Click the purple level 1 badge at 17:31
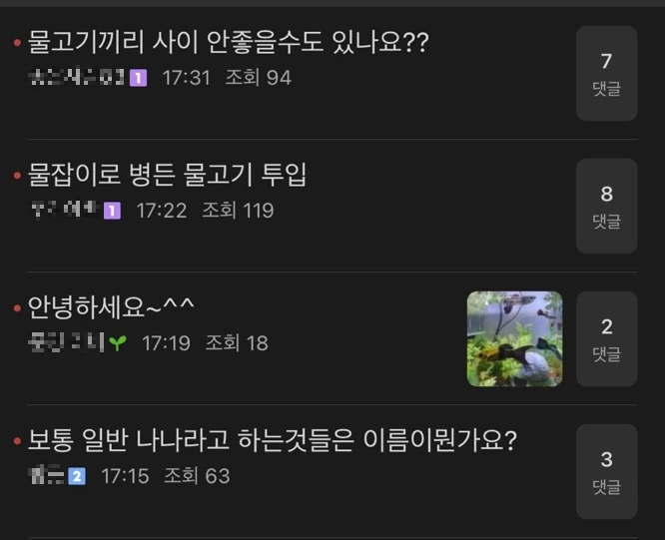The width and height of the screenshot is (665, 540). coord(138,78)
